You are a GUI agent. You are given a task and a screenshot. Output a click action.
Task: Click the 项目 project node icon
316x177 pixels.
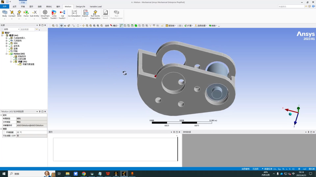(x=3, y=33)
